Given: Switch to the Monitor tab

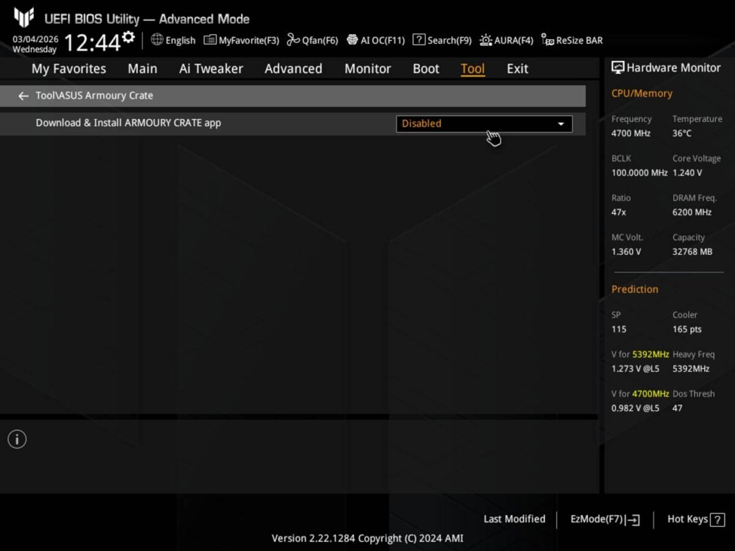Looking at the screenshot, I should point(367,69).
